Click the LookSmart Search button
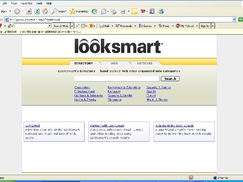243x182 pixels. coord(170,79)
